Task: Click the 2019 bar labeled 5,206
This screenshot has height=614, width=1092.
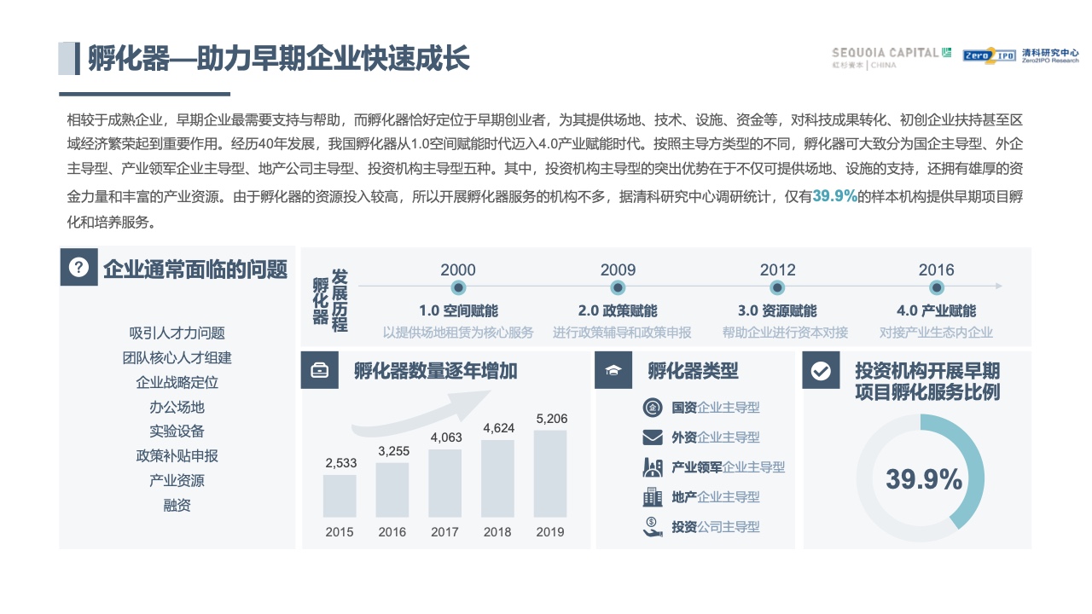Action: point(550,473)
